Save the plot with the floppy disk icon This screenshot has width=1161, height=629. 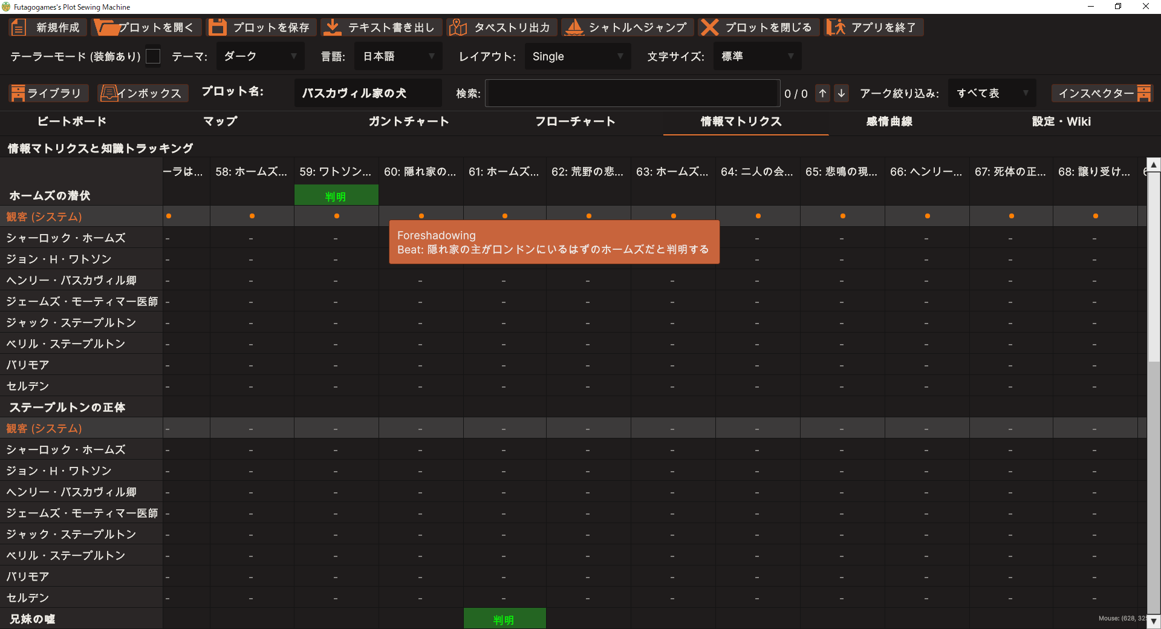217,27
